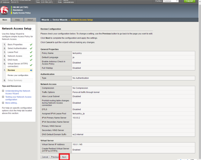
Task: Expand the More editing plus icon
Action: [3, 103]
